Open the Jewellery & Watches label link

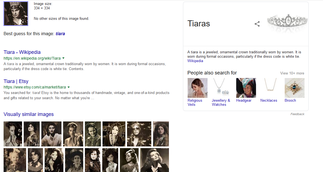[221, 102]
